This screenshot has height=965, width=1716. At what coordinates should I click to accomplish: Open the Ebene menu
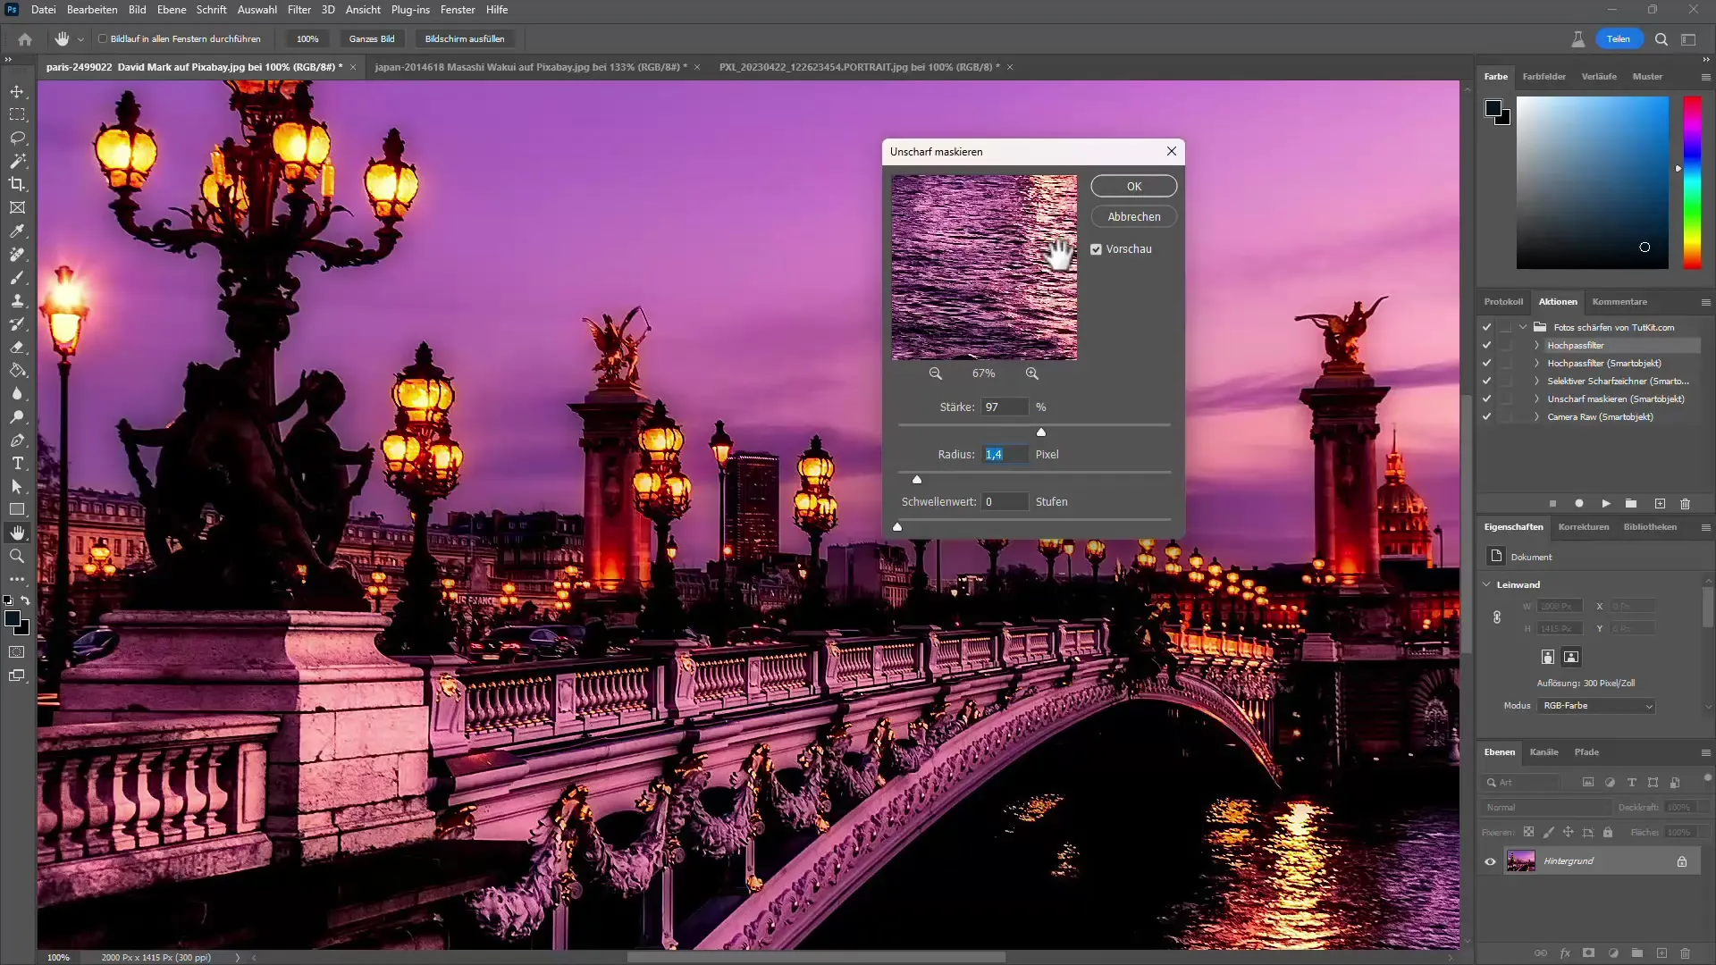pyautogui.click(x=171, y=10)
